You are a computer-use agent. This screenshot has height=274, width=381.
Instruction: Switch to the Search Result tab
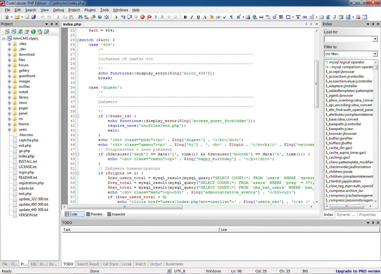pos(88,264)
